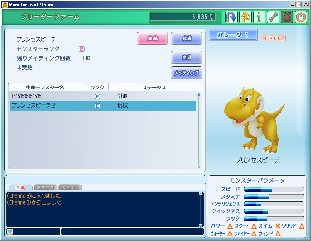The image size is (311, 241).
Task: Click the B monster rank badge
Action: pyautogui.click(x=81, y=49)
